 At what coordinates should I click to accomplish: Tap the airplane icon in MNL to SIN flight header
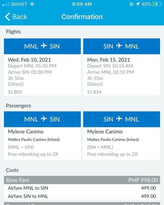[44, 46]
